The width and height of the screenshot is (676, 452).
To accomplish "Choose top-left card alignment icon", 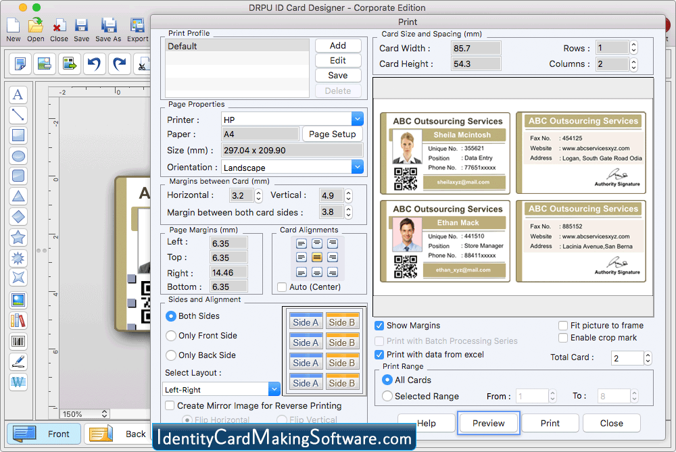I will click(301, 244).
